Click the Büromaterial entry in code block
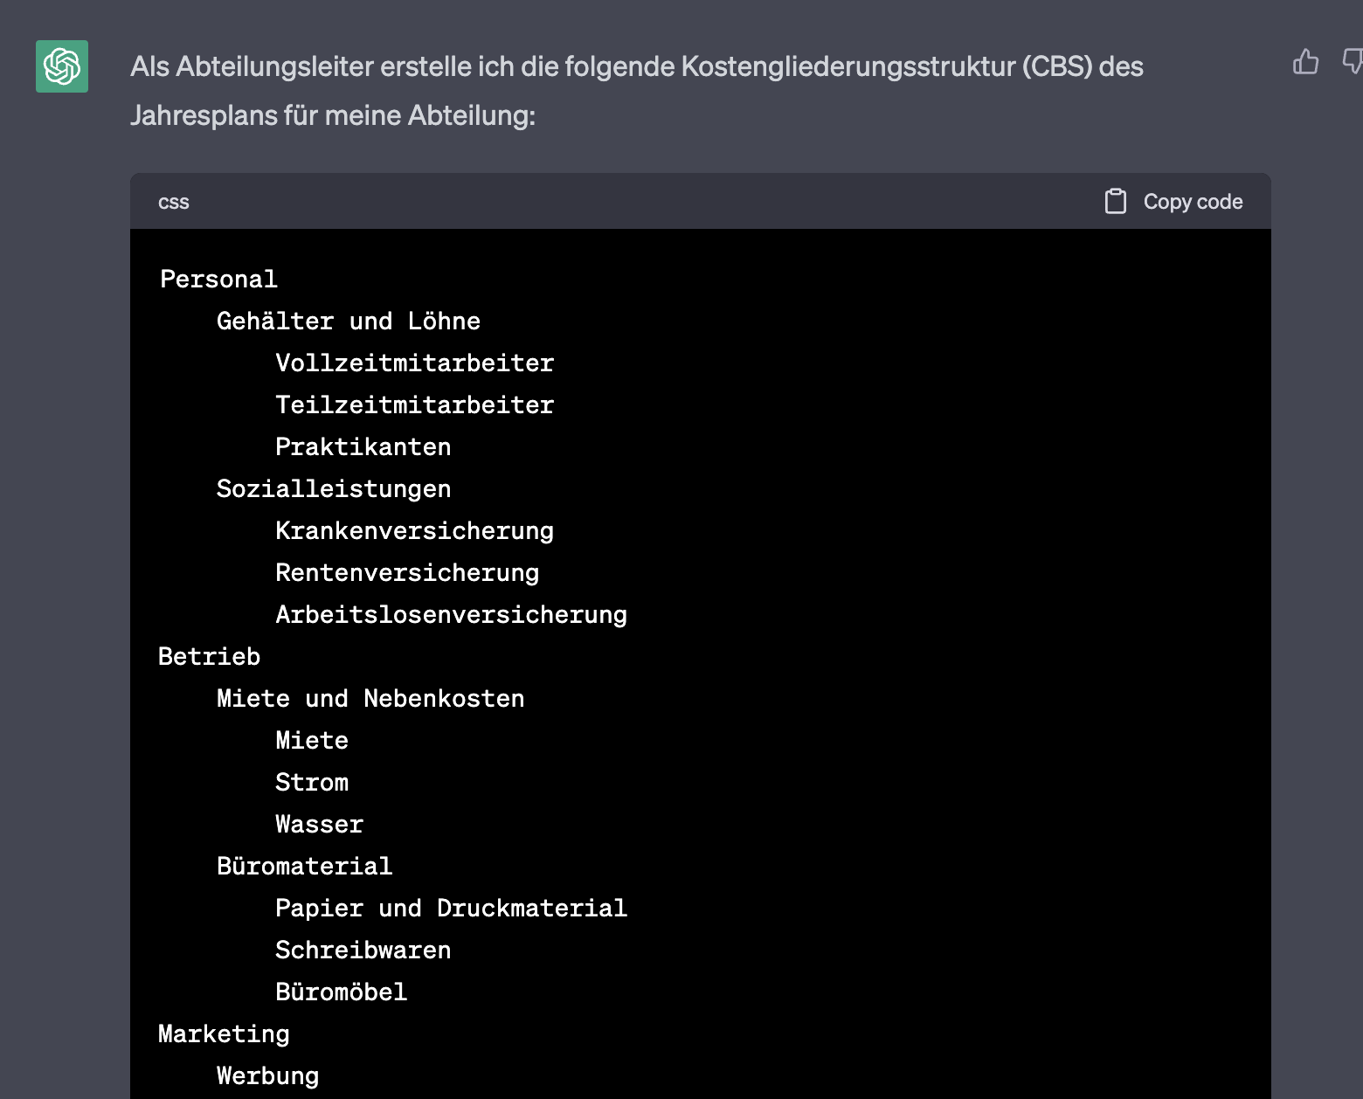Image resolution: width=1363 pixels, height=1099 pixels. coord(304,866)
